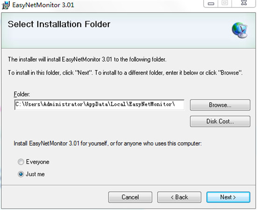Click the disabled maximize window button
This screenshot has height=210, width=257.
[225, 3]
